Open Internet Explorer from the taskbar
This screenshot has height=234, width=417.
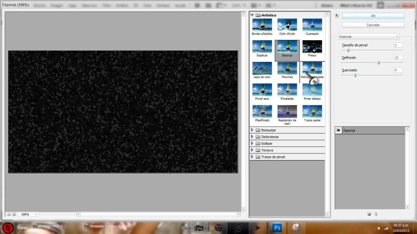click(x=238, y=228)
